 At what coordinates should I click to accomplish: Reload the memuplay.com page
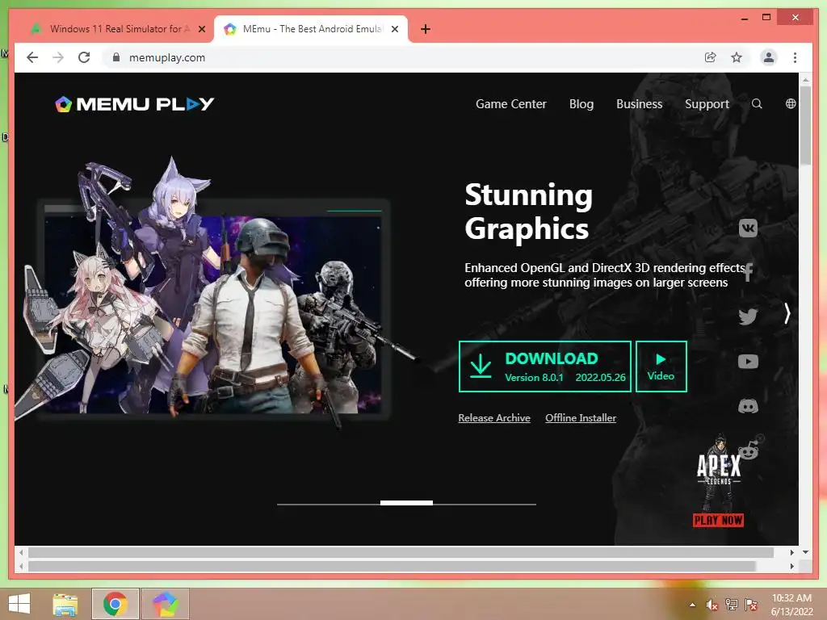[x=84, y=57]
